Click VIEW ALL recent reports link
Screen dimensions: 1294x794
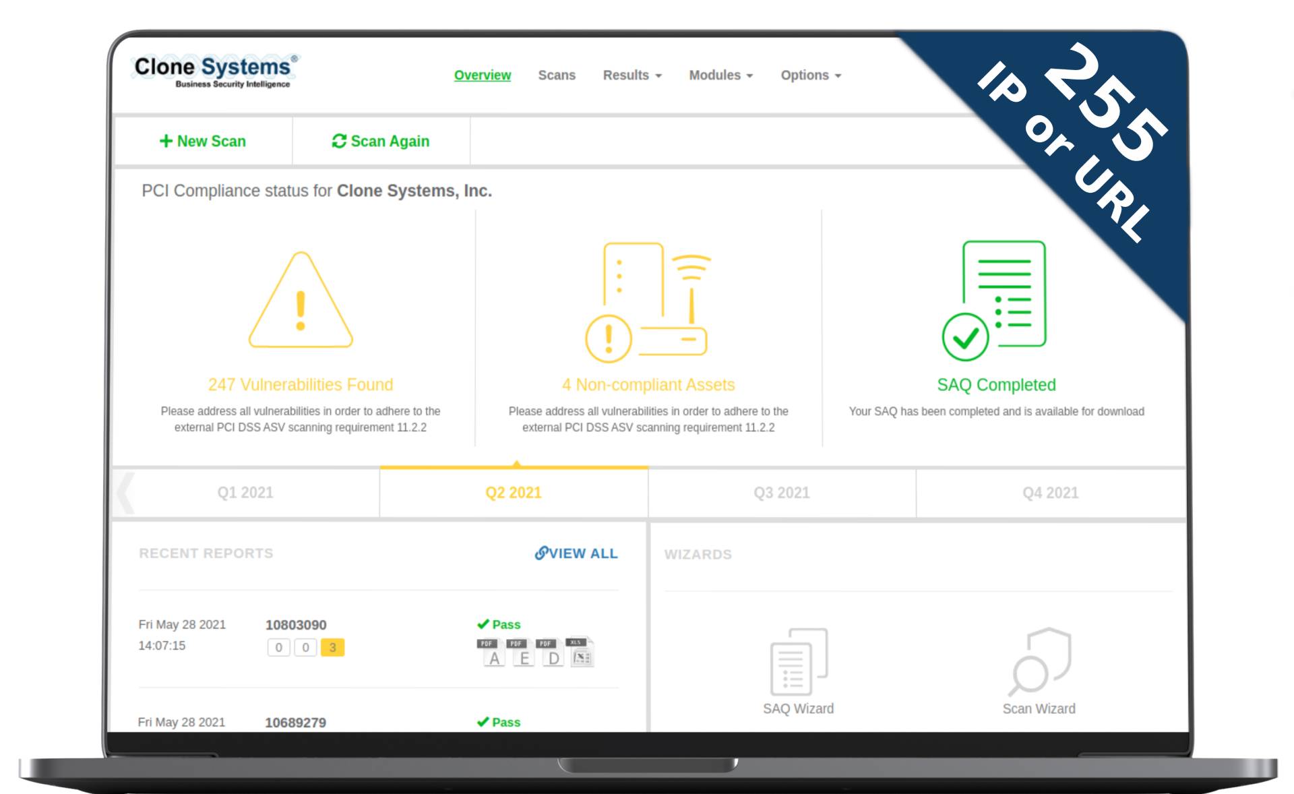pos(576,553)
